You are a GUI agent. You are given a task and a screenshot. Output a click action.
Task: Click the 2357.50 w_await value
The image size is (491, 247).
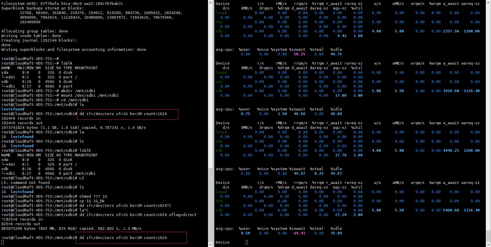click(451, 31)
